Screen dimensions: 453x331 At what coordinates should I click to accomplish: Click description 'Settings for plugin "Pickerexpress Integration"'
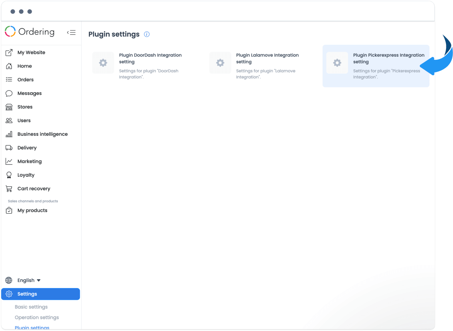pos(387,74)
